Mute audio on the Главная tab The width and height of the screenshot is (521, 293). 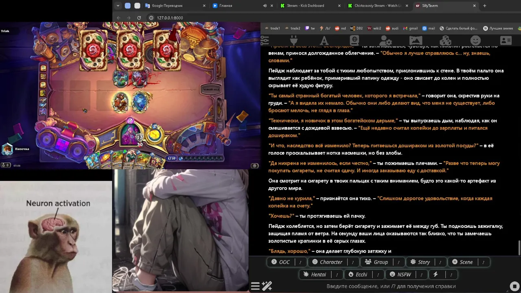click(x=265, y=6)
